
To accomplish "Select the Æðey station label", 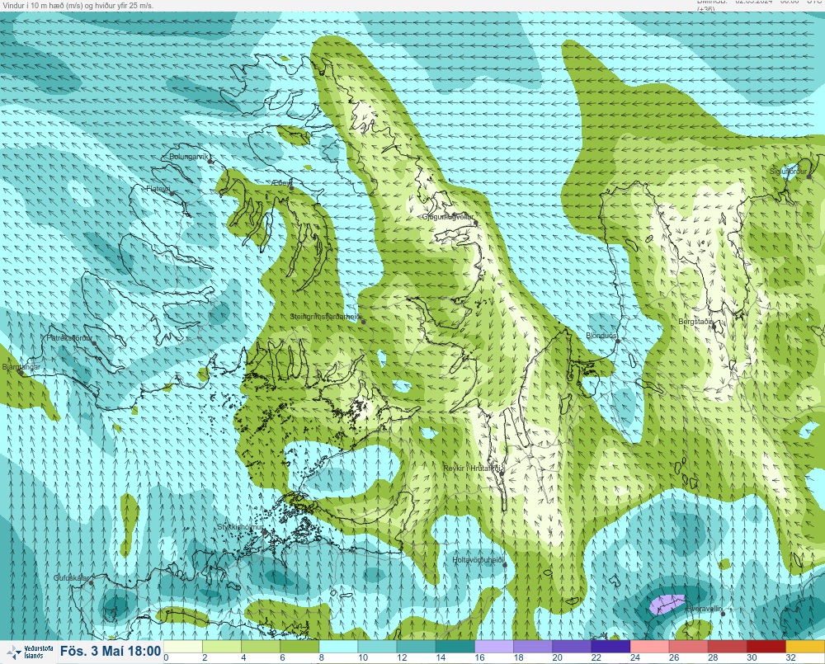I will (x=281, y=182).
